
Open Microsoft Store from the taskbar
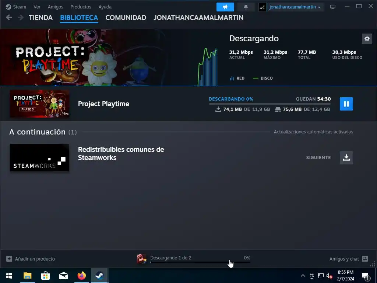coord(45,276)
